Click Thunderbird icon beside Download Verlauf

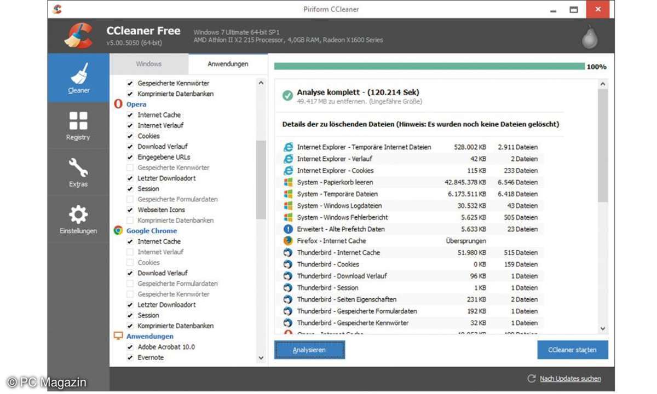pos(288,276)
